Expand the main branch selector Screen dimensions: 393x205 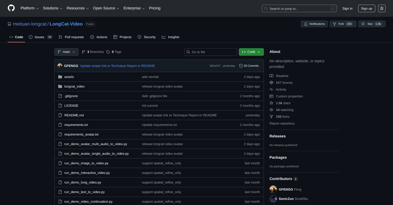(66, 52)
